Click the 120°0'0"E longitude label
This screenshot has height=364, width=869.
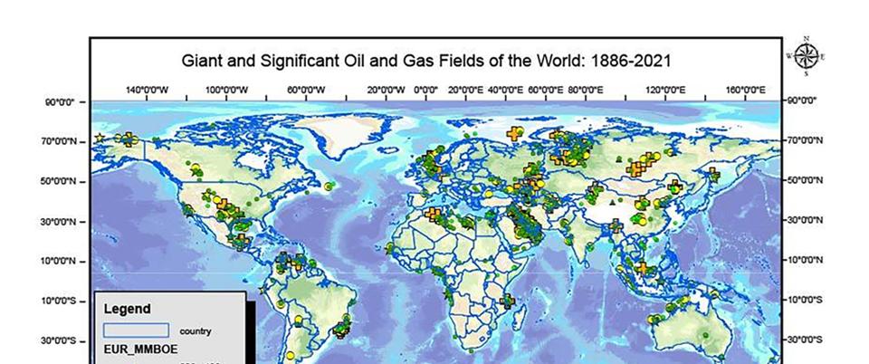(664, 91)
